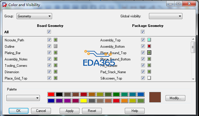Screen dimensions: 199x116
Task: Pick indigo purple palette swatch
Action: pyautogui.click(x=59, y=101)
